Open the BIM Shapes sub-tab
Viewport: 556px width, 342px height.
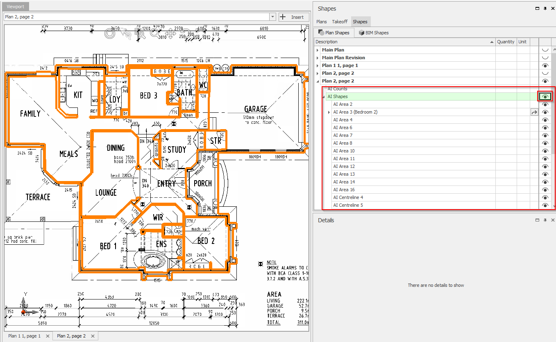[x=373, y=33]
